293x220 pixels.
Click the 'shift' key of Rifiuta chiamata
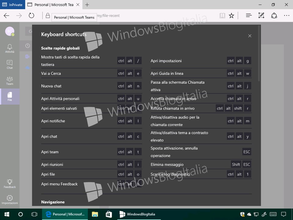tap(238, 108)
